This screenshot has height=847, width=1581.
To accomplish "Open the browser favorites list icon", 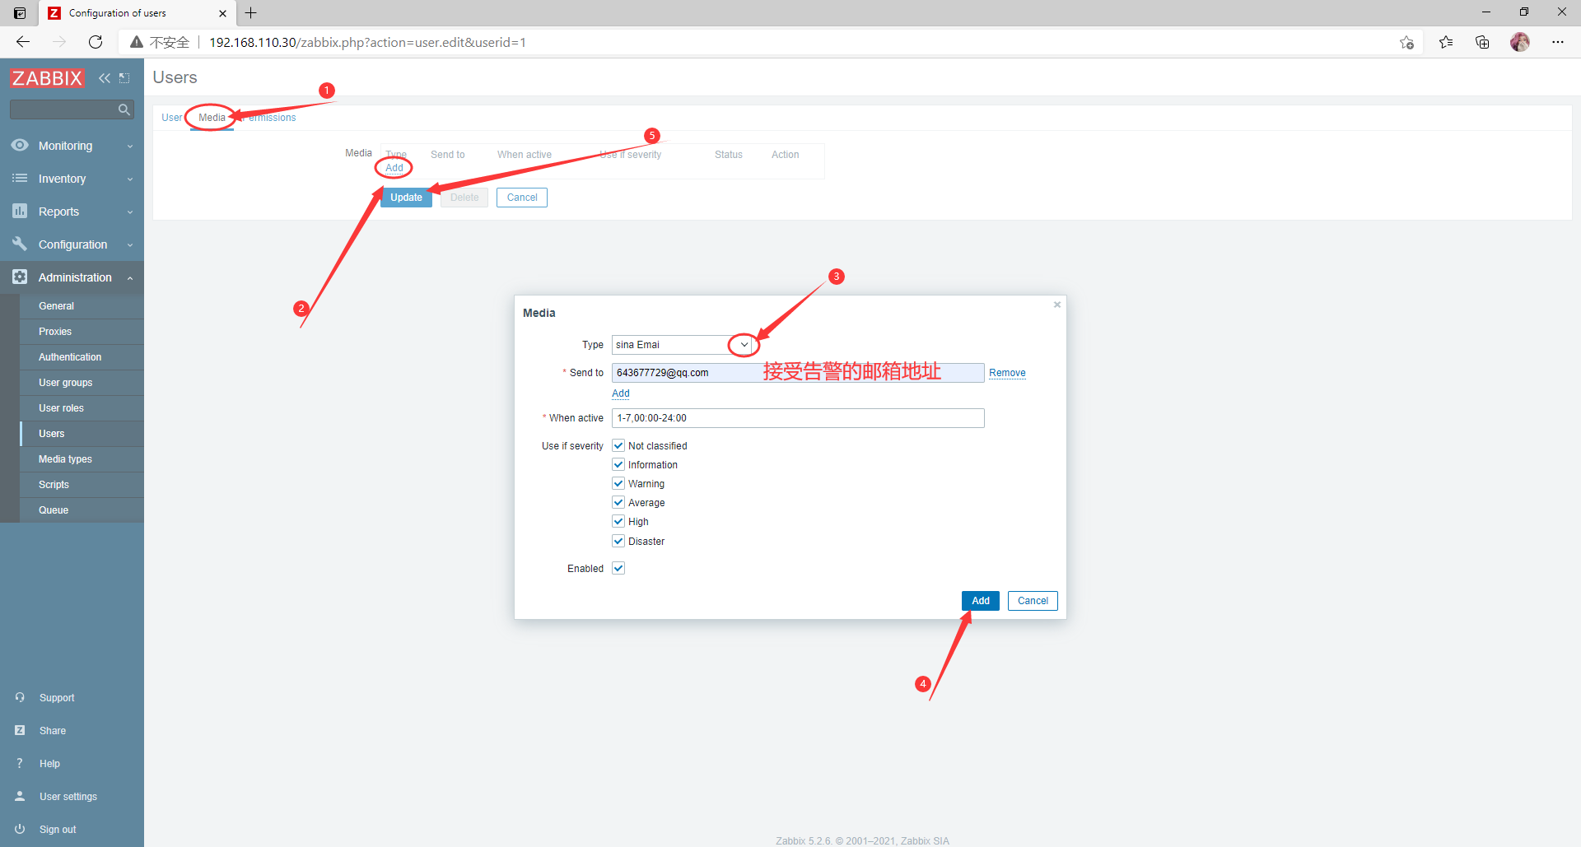I will click(1446, 42).
